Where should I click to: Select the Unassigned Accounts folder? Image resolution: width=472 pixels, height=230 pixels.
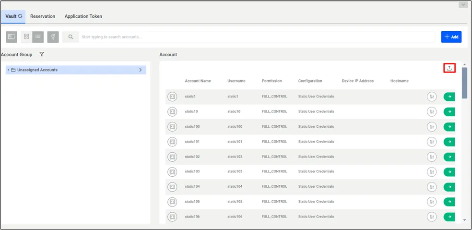pos(76,70)
